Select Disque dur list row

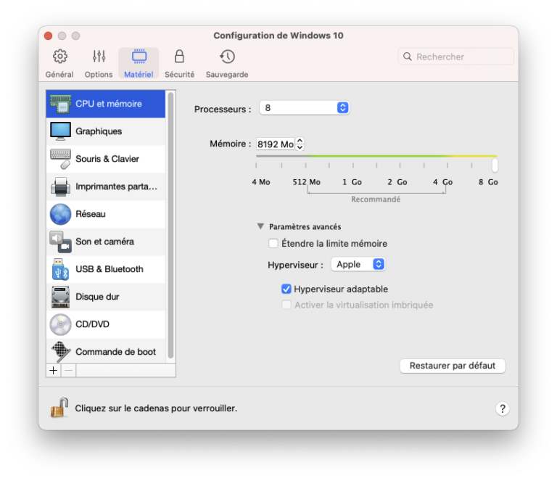coord(105,297)
